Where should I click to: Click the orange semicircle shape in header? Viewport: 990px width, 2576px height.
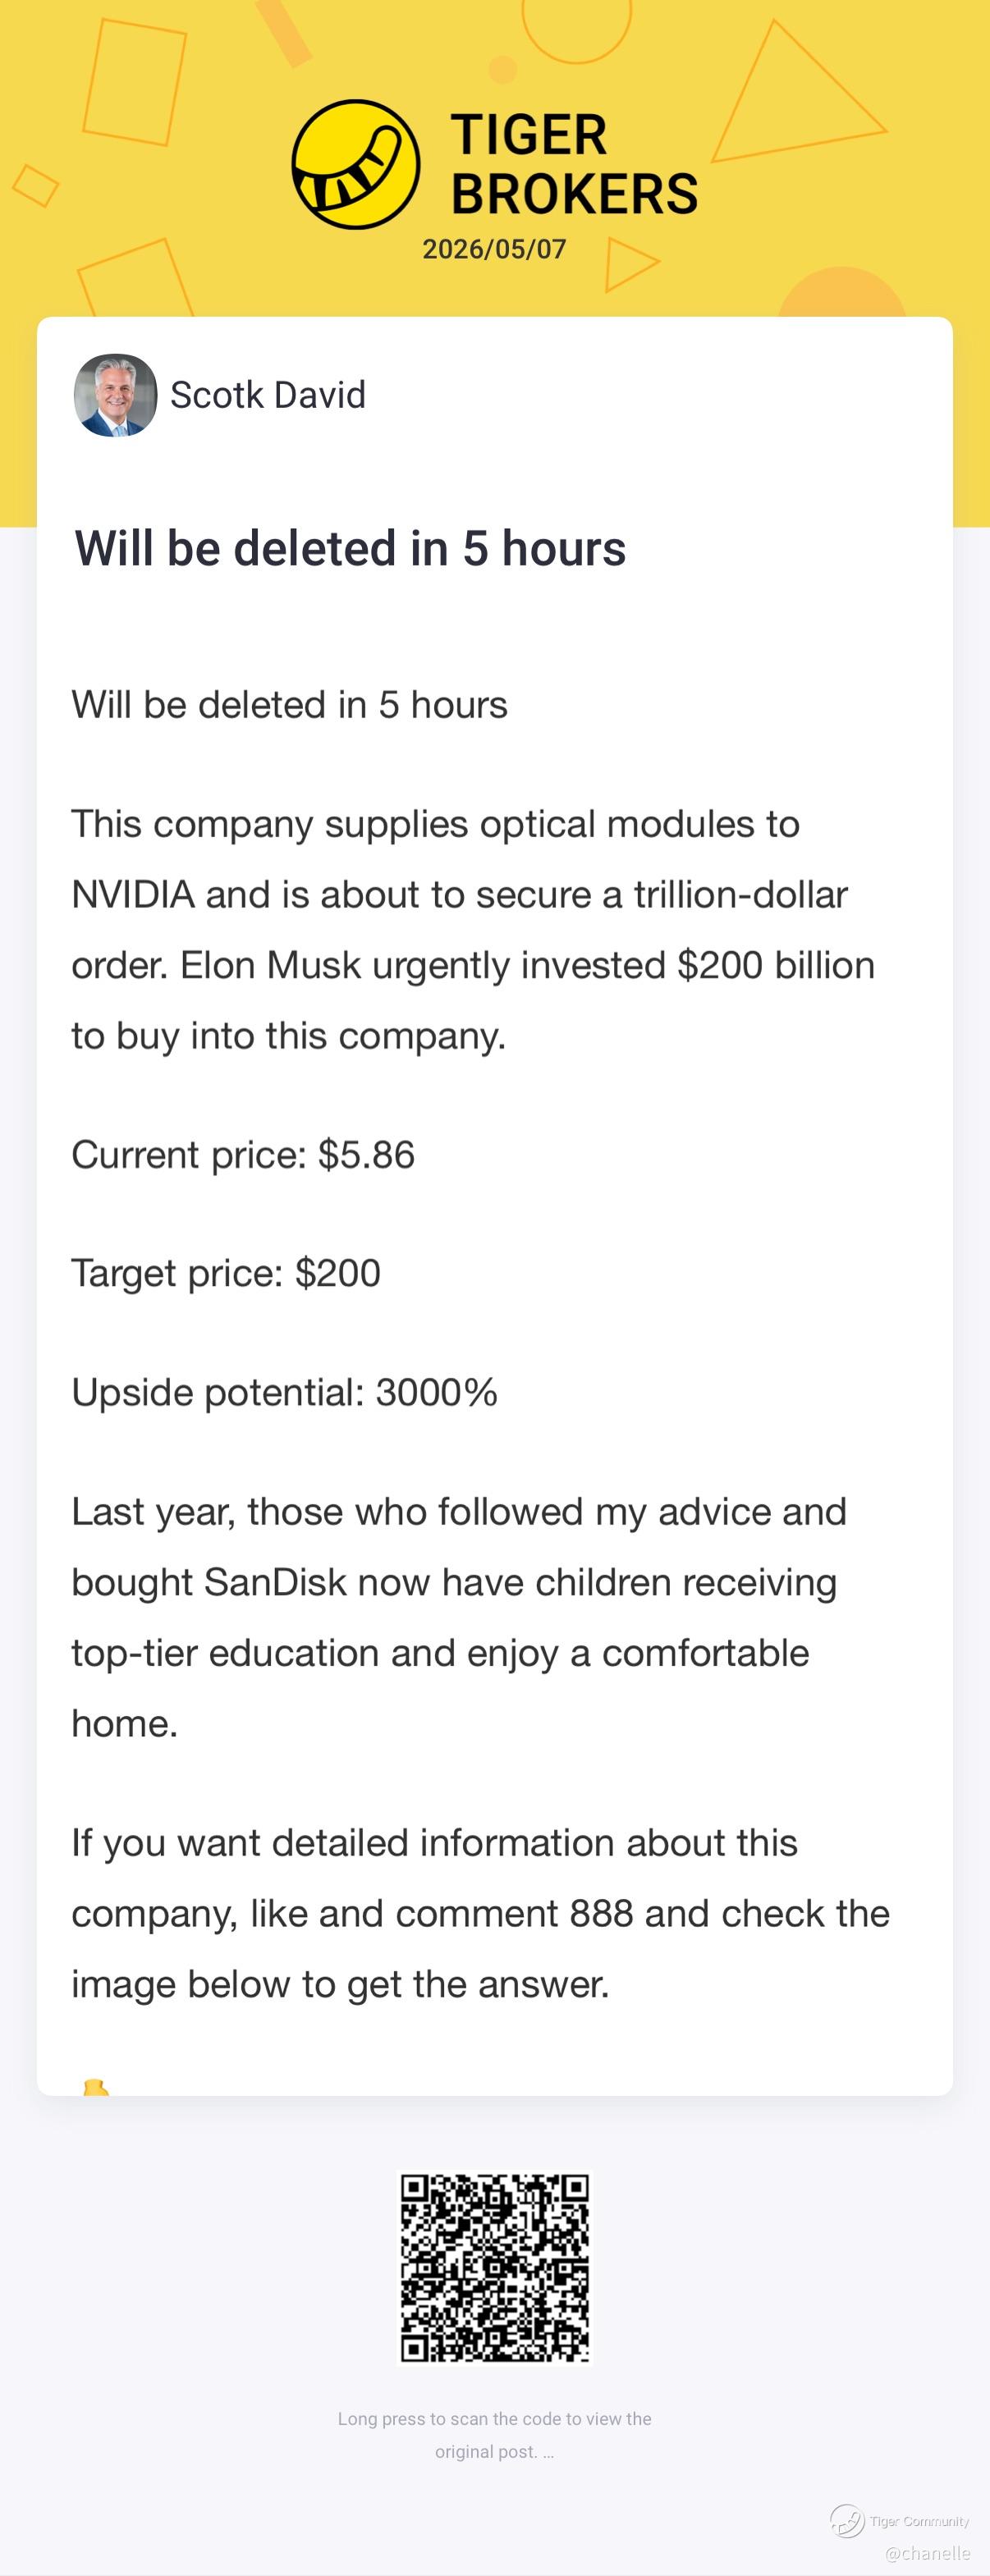tap(842, 292)
